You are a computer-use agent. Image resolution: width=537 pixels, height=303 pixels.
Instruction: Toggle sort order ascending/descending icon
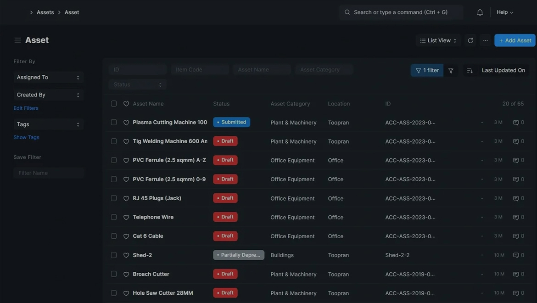tap(470, 70)
